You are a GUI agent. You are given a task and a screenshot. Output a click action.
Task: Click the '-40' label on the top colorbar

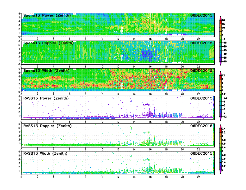coord(224,61)
